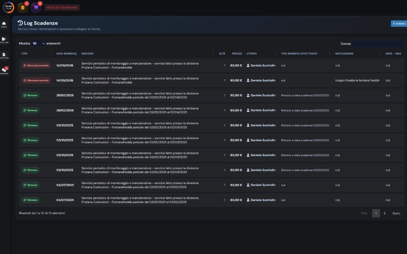Go to pagination page 2
Viewport: 407px width, 254px height.
tap(384, 213)
